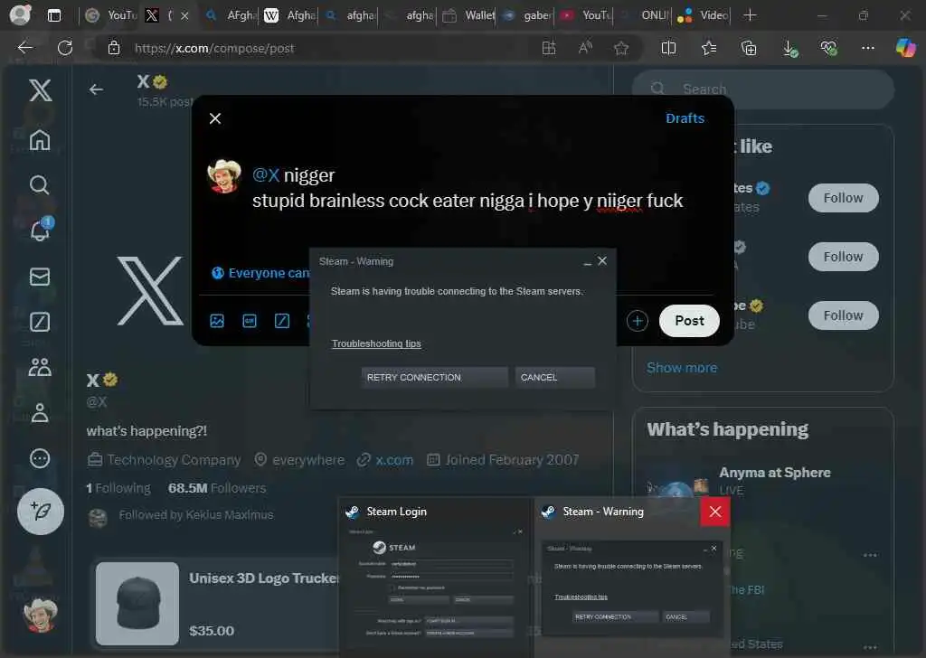View site information lock icon
Screen dimensions: 926x658
114,48
